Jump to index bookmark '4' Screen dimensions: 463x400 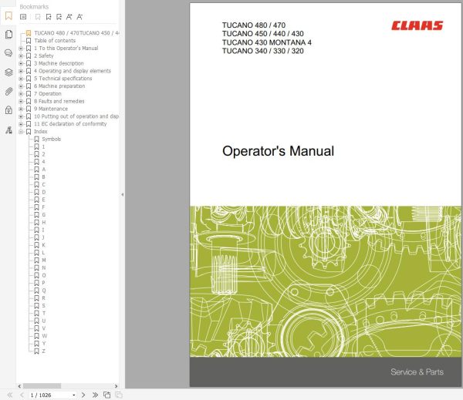(43, 162)
